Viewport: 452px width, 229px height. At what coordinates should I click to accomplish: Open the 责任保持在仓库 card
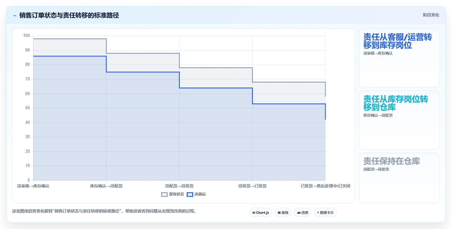click(x=399, y=178)
